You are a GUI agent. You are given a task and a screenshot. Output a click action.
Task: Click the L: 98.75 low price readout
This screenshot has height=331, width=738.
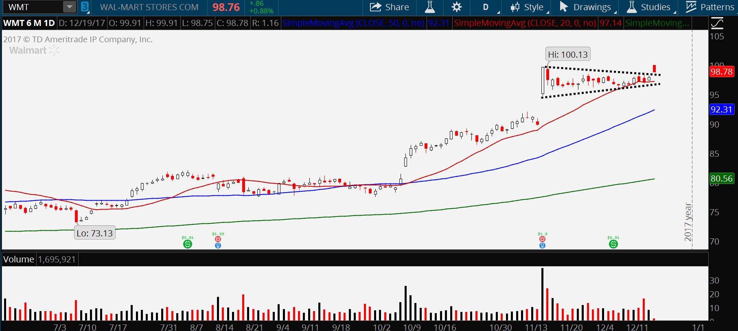coord(197,23)
